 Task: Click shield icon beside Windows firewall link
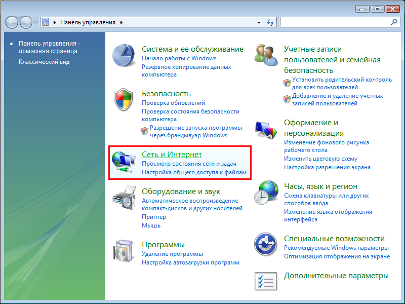(x=145, y=131)
